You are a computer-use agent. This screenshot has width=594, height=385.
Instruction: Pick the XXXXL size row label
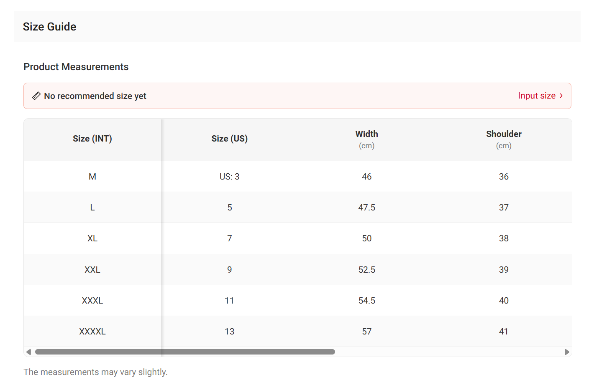(x=92, y=332)
